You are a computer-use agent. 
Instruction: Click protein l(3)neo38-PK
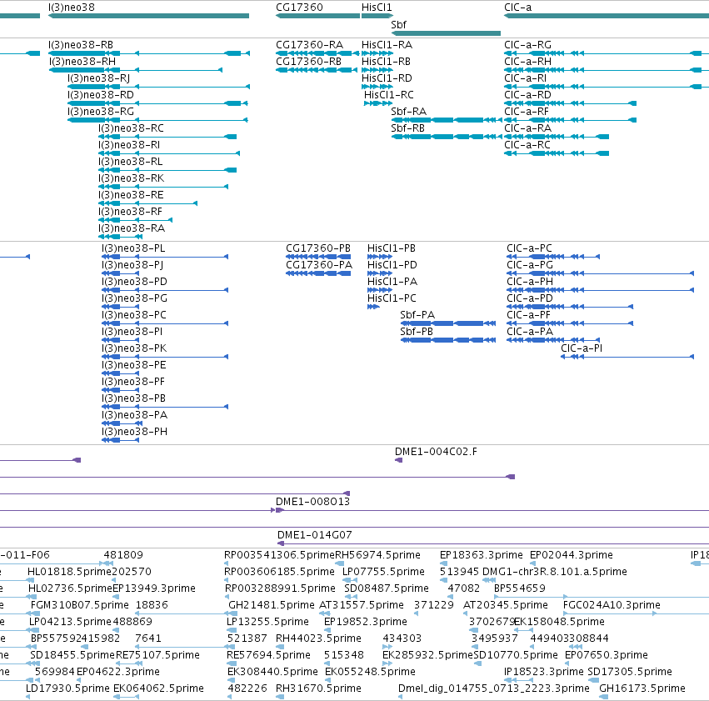(x=134, y=348)
